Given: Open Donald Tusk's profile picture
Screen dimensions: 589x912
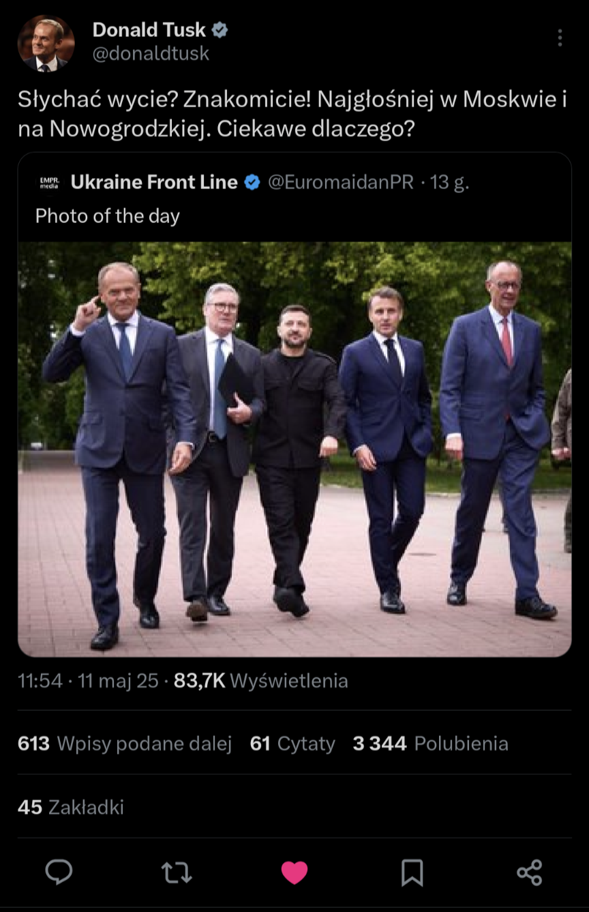Looking at the screenshot, I should [x=46, y=43].
